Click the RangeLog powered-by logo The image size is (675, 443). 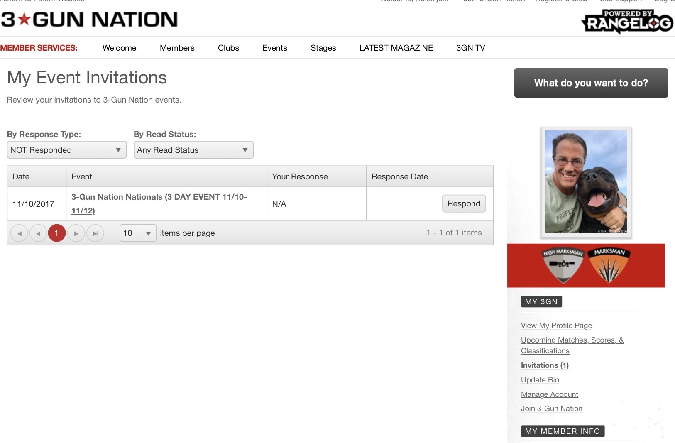coord(627,22)
